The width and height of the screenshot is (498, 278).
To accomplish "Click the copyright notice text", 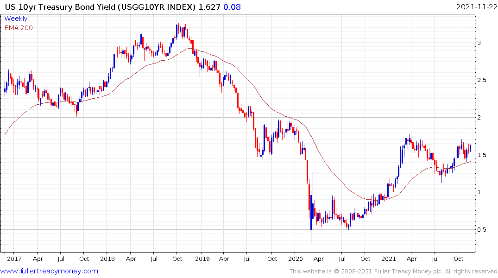I will coord(393,272).
